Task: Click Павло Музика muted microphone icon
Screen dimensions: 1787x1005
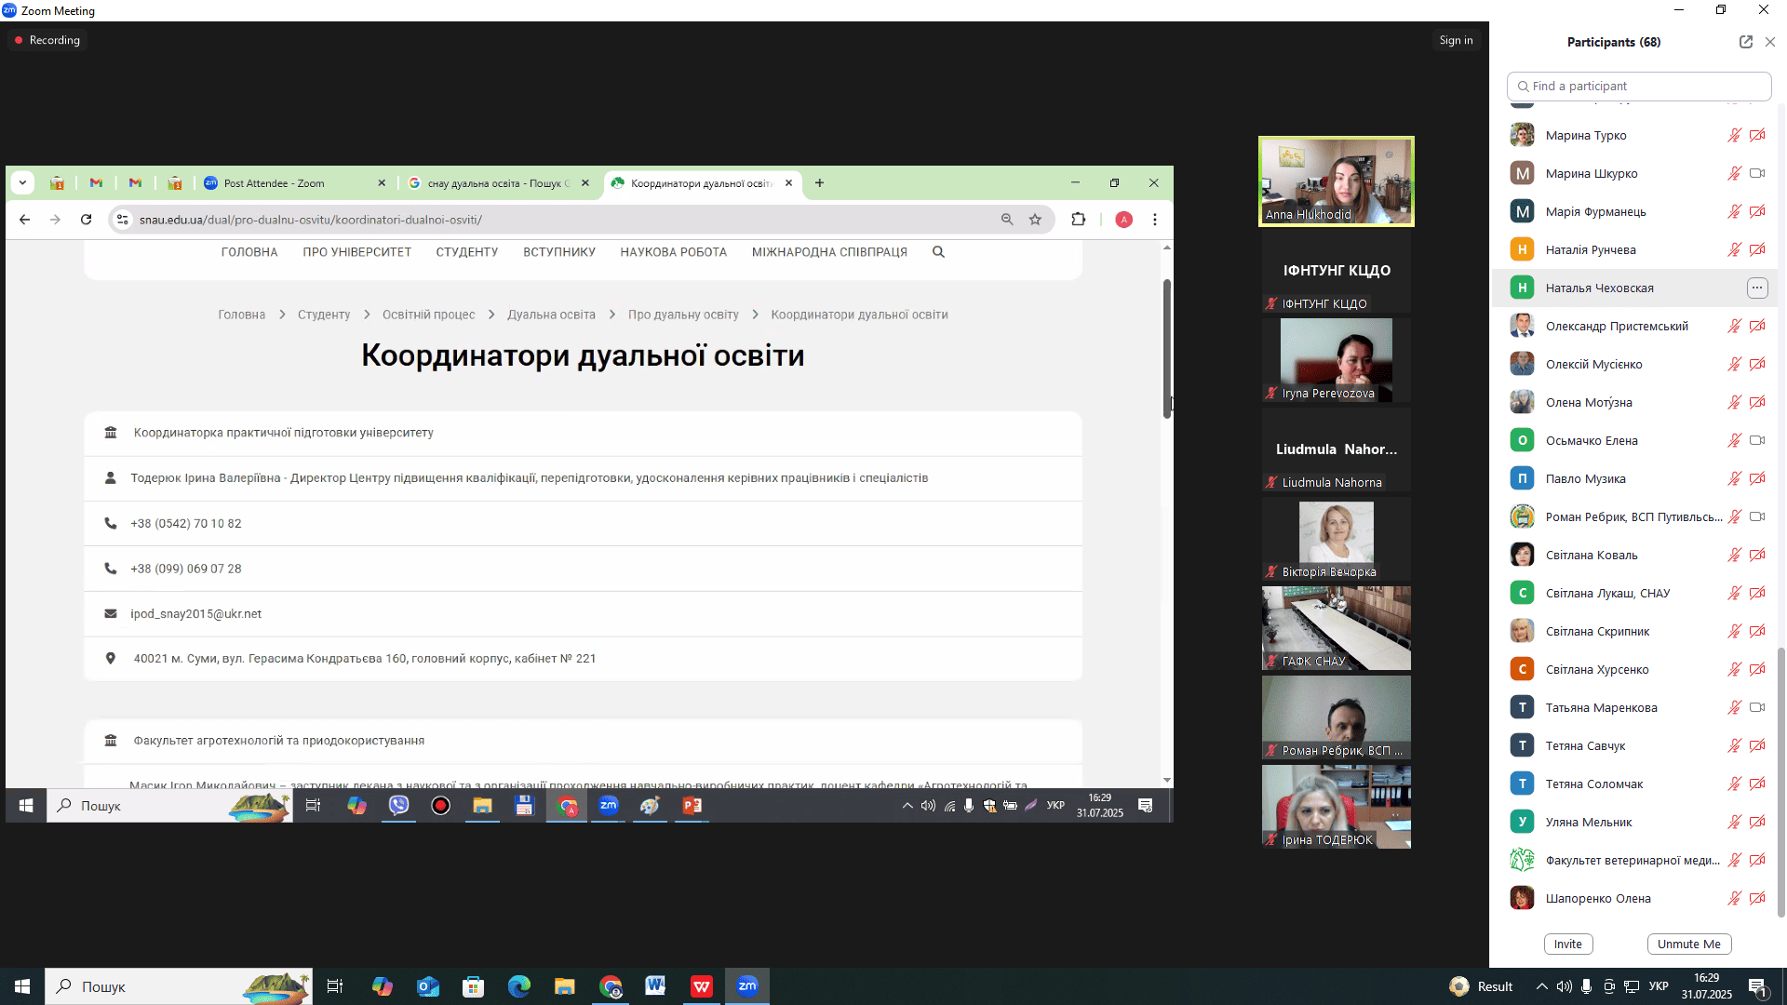Action: [x=1735, y=478]
